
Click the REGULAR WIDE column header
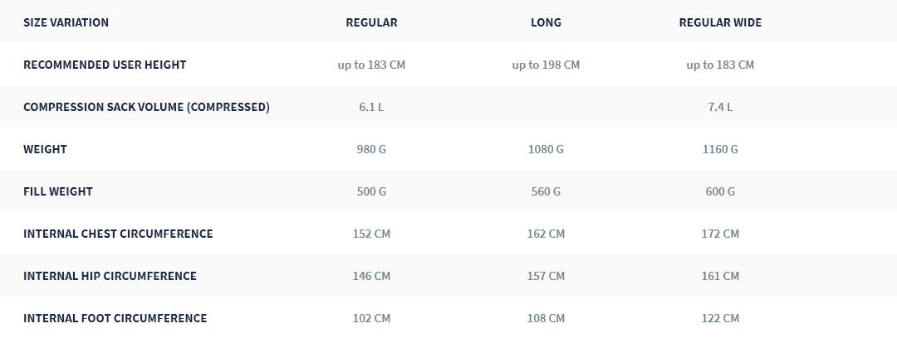click(x=720, y=23)
